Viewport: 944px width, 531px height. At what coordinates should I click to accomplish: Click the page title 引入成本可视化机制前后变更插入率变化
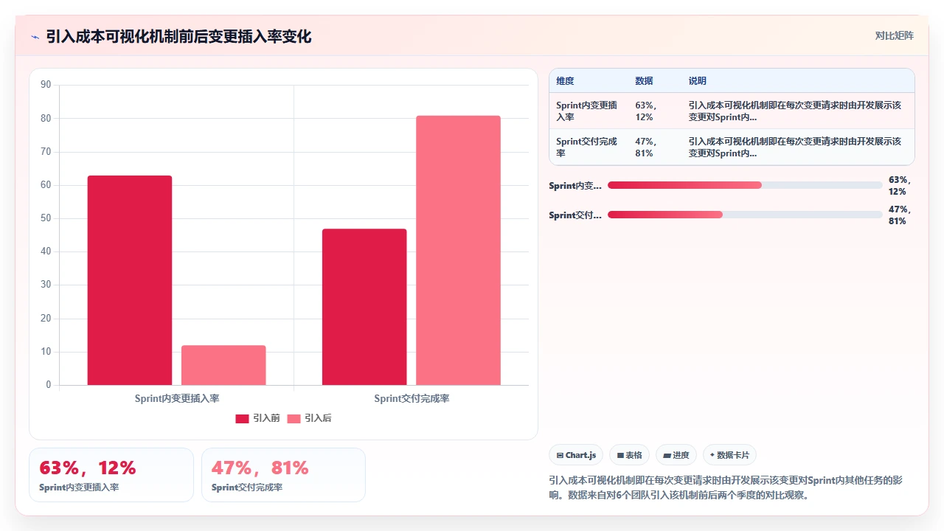tap(179, 36)
